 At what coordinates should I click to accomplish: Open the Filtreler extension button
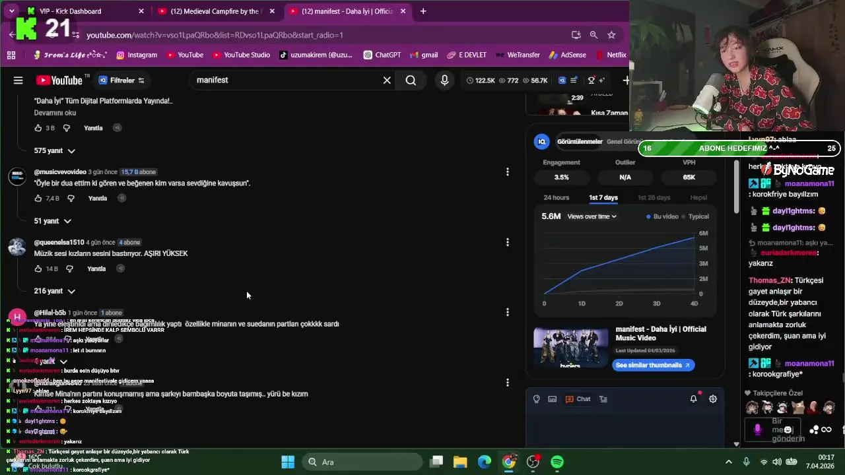point(121,80)
